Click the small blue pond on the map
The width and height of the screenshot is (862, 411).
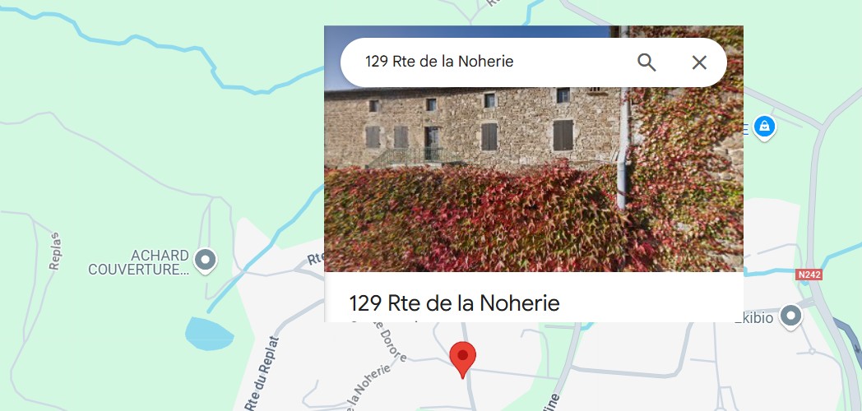pos(209,334)
